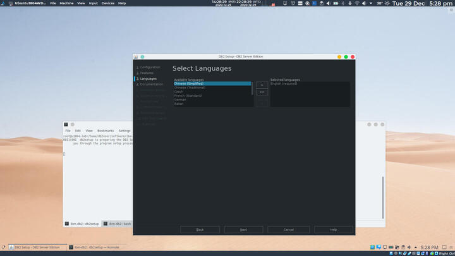
Task: Click the DB2 Setup window app icon
Action: [x=136, y=57]
